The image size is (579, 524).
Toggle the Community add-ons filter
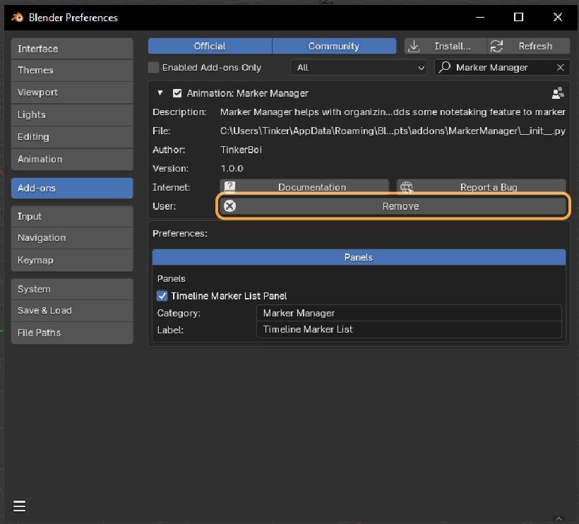(x=334, y=46)
